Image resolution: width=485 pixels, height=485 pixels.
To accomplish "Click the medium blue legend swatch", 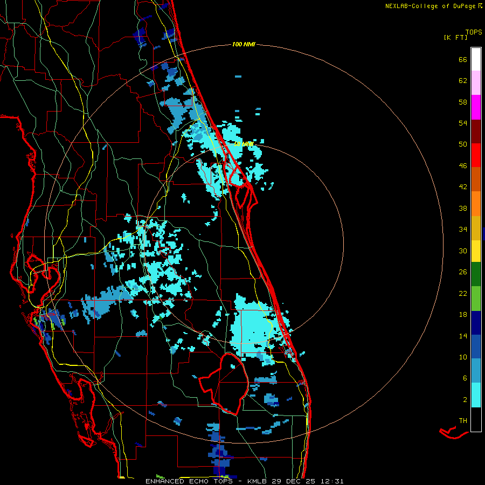I will point(476,347).
